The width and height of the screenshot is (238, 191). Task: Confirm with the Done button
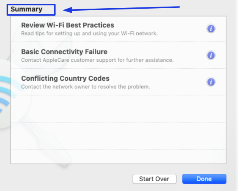(x=204, y=179)
